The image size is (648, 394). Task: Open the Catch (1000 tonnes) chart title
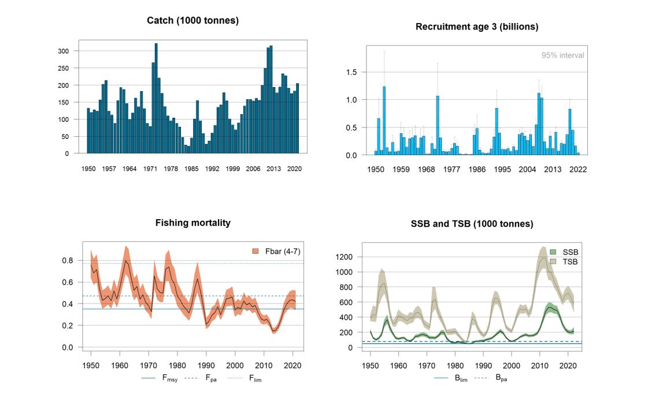(194, 20)
